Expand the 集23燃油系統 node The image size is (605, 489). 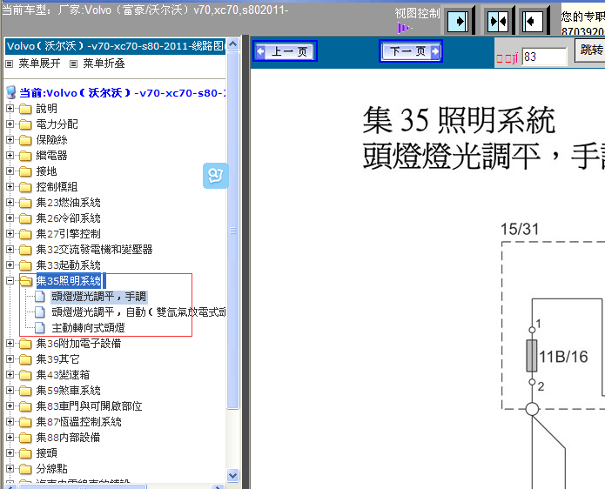pyautogui.click(x=10, y=203)
